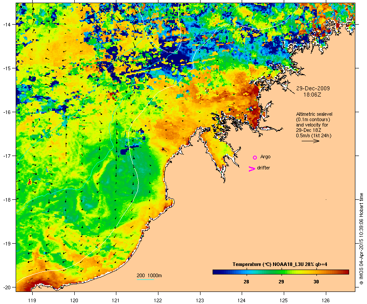The height and width of the screenshot is (304, 367).
Task: Click the '18:06Z' time label
Action: coord(312,95)
